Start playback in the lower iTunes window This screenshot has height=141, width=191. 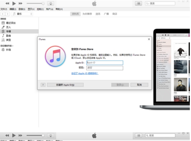pyautogui.click(x=14, y=136)
